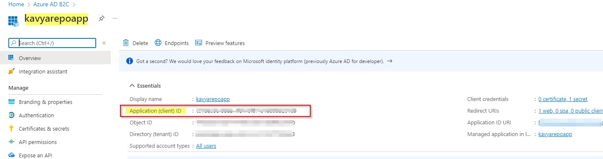Image resolution: width=603 pixels, height=159 pixels.
Task: Click the Client credentials label
Action: [488, 99]
